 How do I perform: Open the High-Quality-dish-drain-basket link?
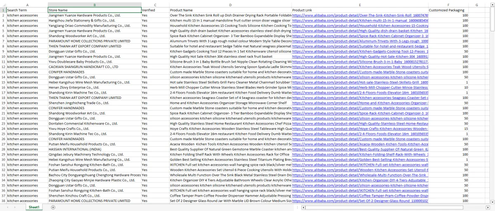360,30
